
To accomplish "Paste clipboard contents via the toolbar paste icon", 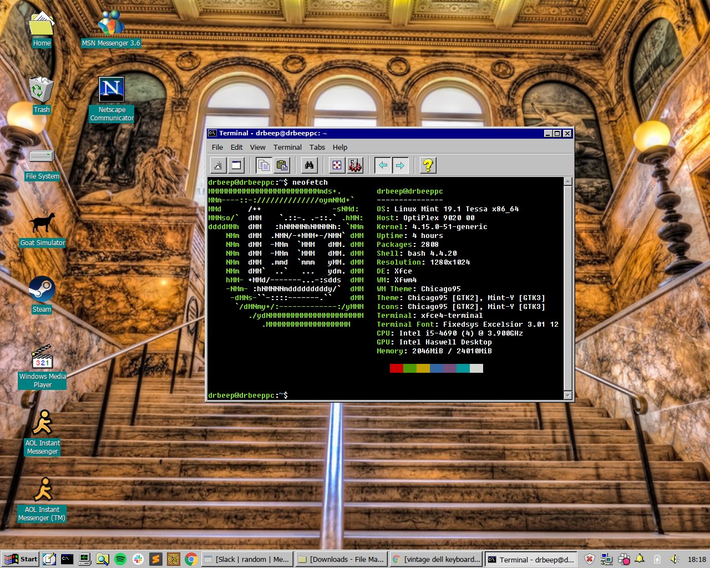I will 282,165.
